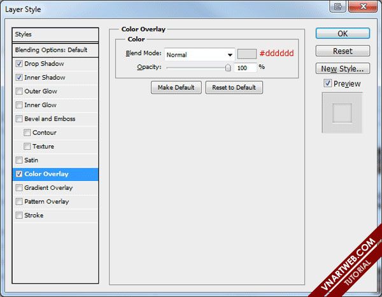Open the Blend Mode dropdown
The height and width of the screenshot is (297, 382).
click(x=199, y=55)
